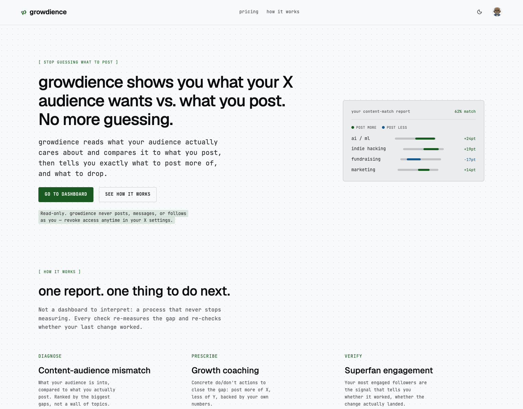523x409 pixels.
Task: Click the DIAGNOSE step label
Action: point(50,356)
